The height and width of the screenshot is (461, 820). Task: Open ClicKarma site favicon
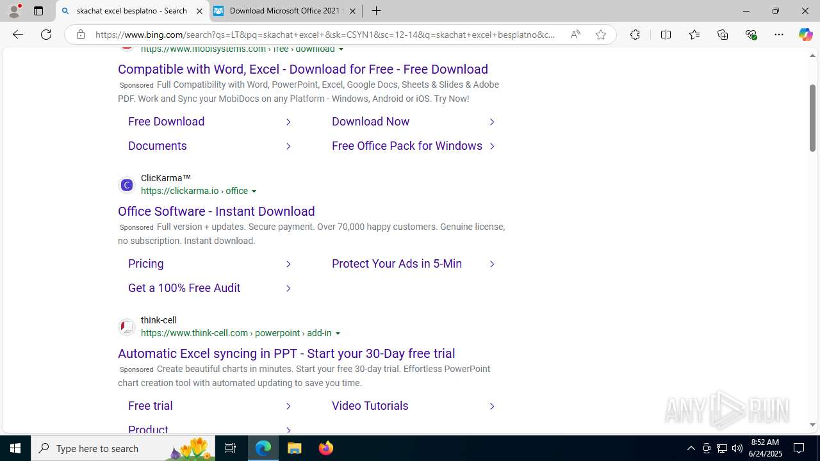click(126, 185)
